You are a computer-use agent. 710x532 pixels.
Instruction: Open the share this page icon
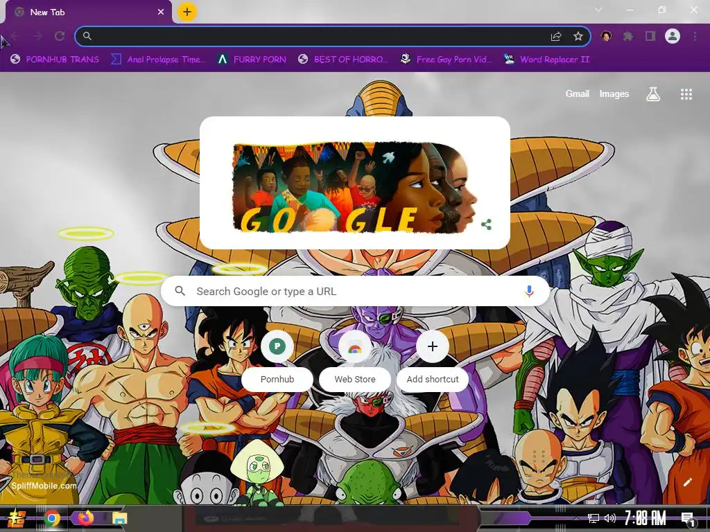click(556, 37)
